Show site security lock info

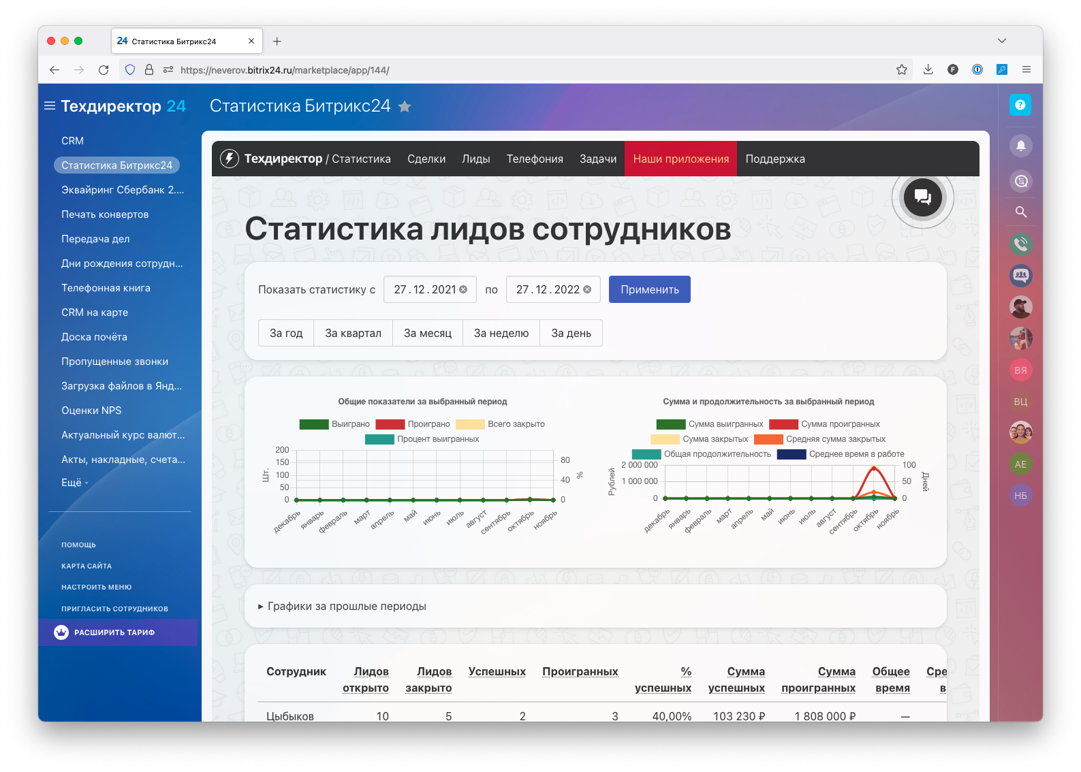click(149, 69)
